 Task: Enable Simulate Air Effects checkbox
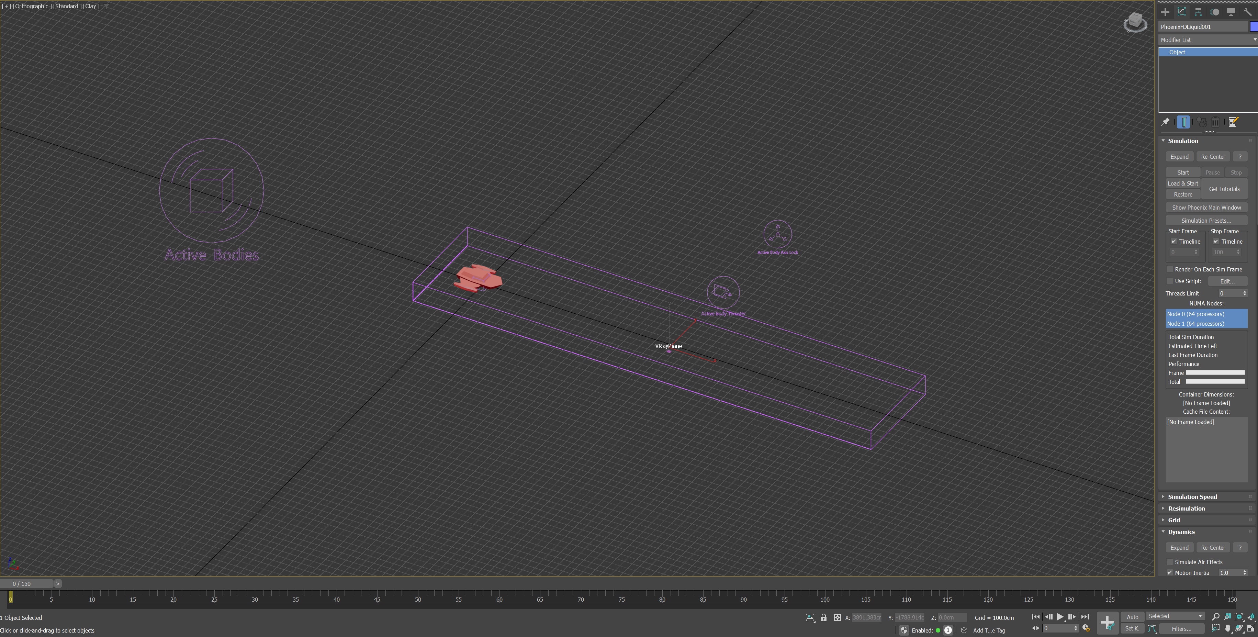(1170, 562)
